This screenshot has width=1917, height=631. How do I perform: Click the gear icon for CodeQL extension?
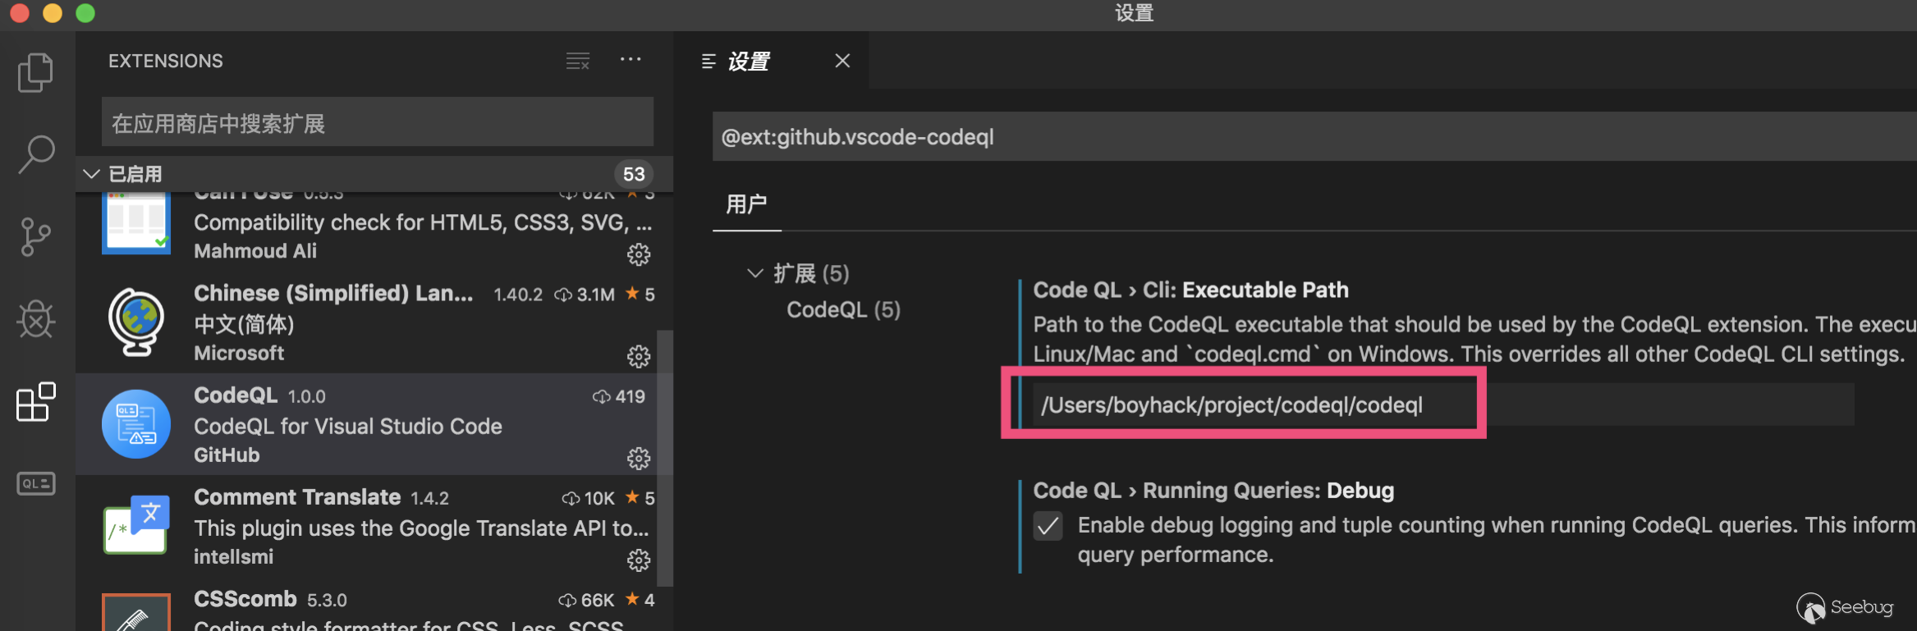[639, 458]
